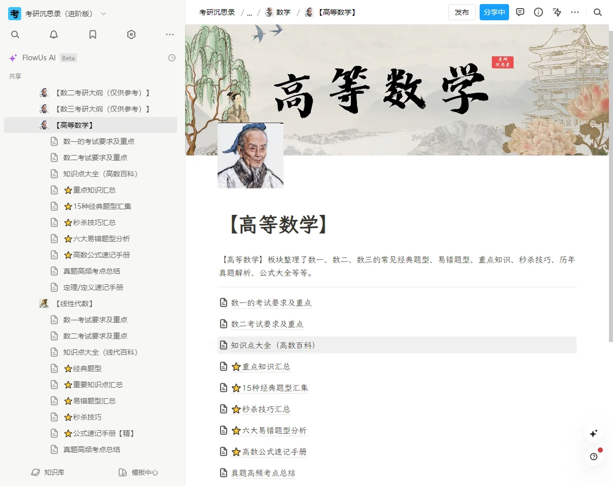This screenshot has width=613, height=486.
Task: Click the 【高等数学】 breadcrumb
Action: click(331, 12)
